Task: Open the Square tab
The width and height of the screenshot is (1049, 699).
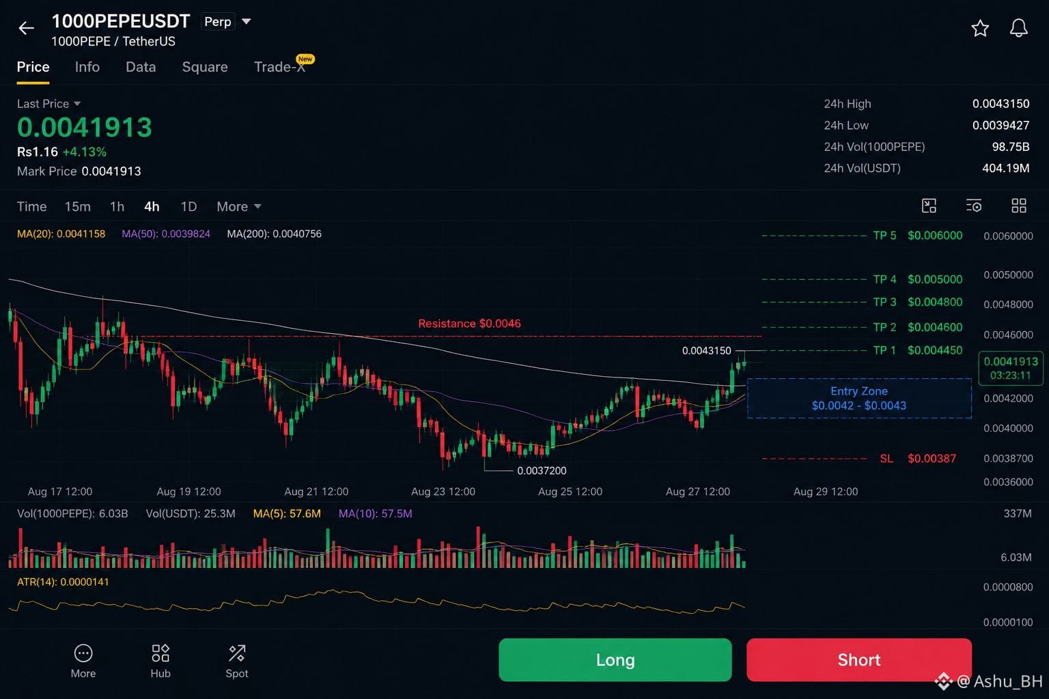Action: pyautogui.click(x=205, y=67)
